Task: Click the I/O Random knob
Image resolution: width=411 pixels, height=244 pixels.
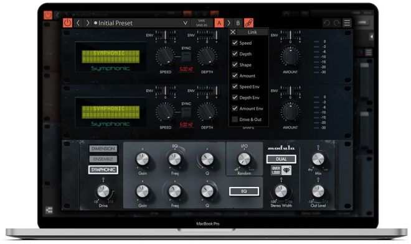Action: coord(244,159)
